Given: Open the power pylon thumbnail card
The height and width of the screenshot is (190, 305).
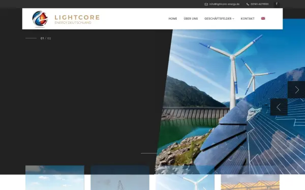Looking at the screenshot, I should click(120, 178).
